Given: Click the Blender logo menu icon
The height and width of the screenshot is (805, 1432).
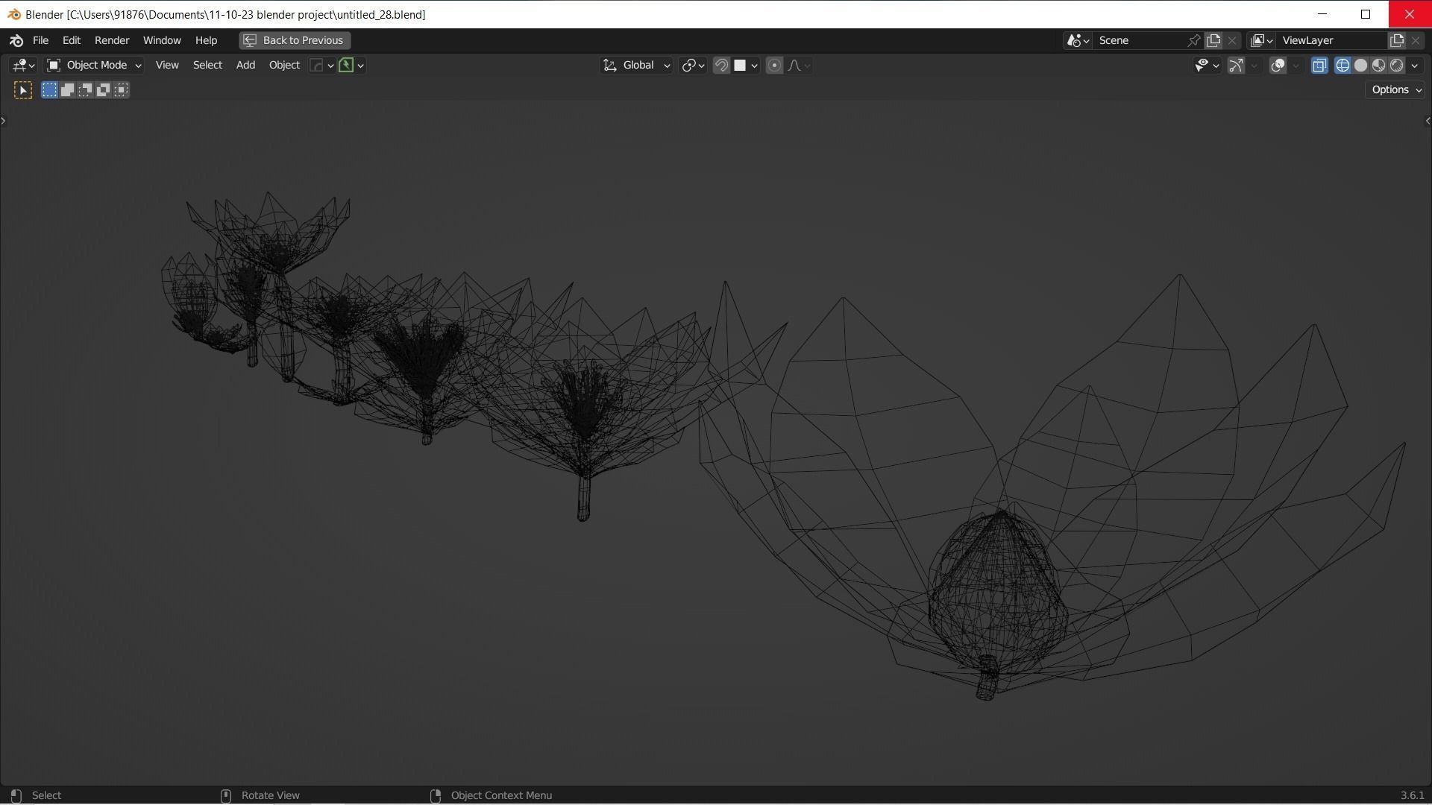Looking at the screenshot, I should pos(16,40).
